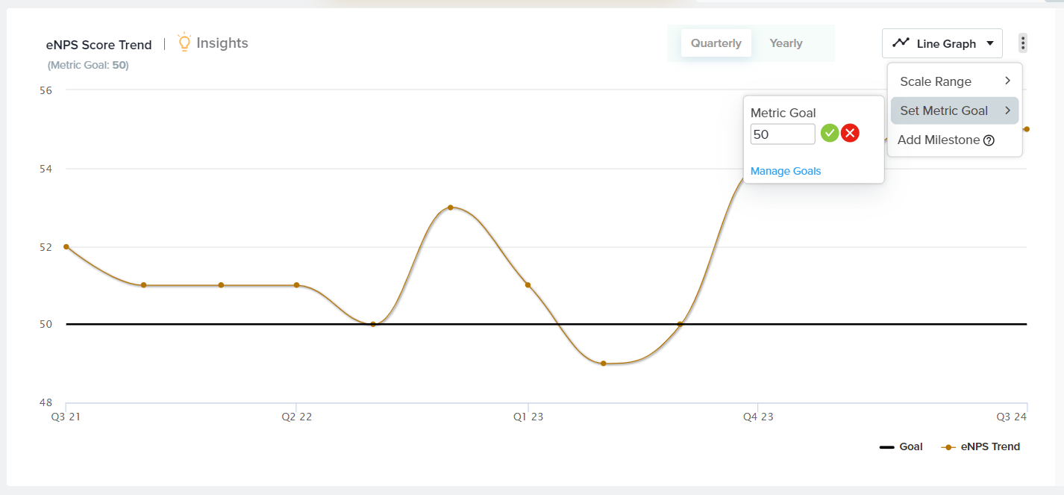Confirm metric goal with green checkmark
The height and width of the screenshot is (495, 1064).
click(830, 133)
